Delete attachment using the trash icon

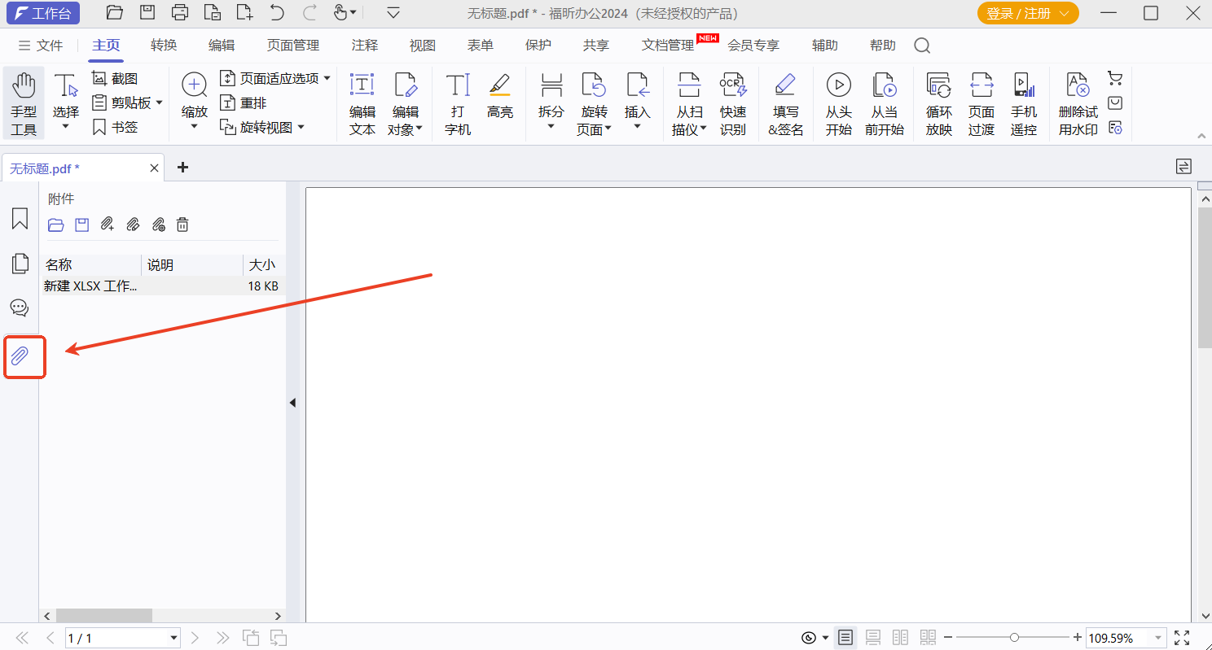(182, 225)
